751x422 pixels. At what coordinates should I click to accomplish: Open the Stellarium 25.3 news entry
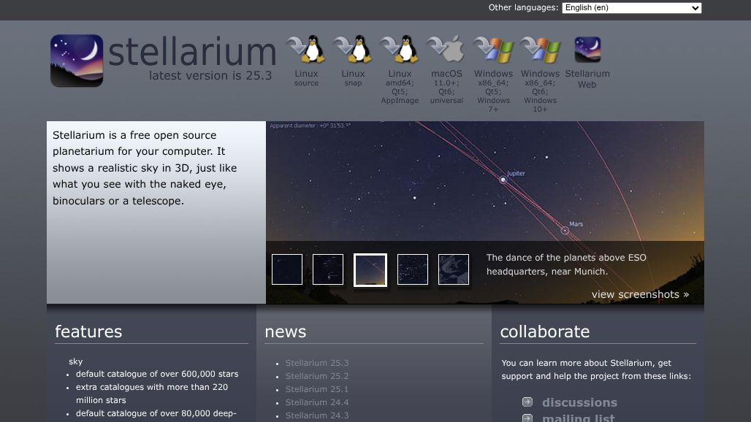click(x=316, y=363)
